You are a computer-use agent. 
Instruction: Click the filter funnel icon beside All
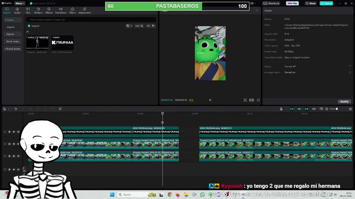[x=153, y=26]
